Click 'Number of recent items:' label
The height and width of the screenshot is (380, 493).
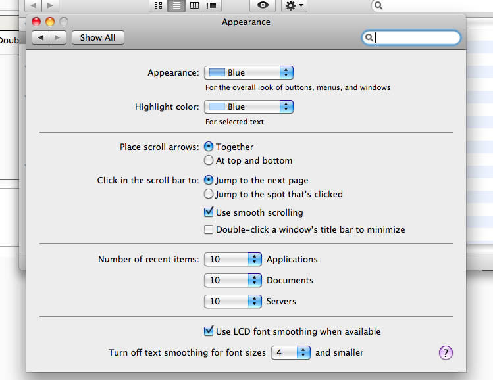tap(148, 260)
